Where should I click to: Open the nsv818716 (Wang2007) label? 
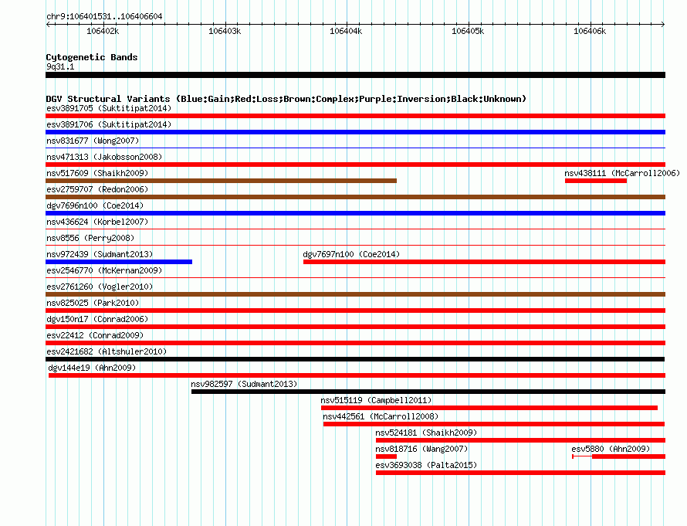[421, 449]
